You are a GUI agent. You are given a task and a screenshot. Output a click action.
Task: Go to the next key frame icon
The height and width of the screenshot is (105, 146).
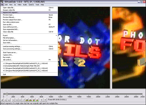[30, 100]
